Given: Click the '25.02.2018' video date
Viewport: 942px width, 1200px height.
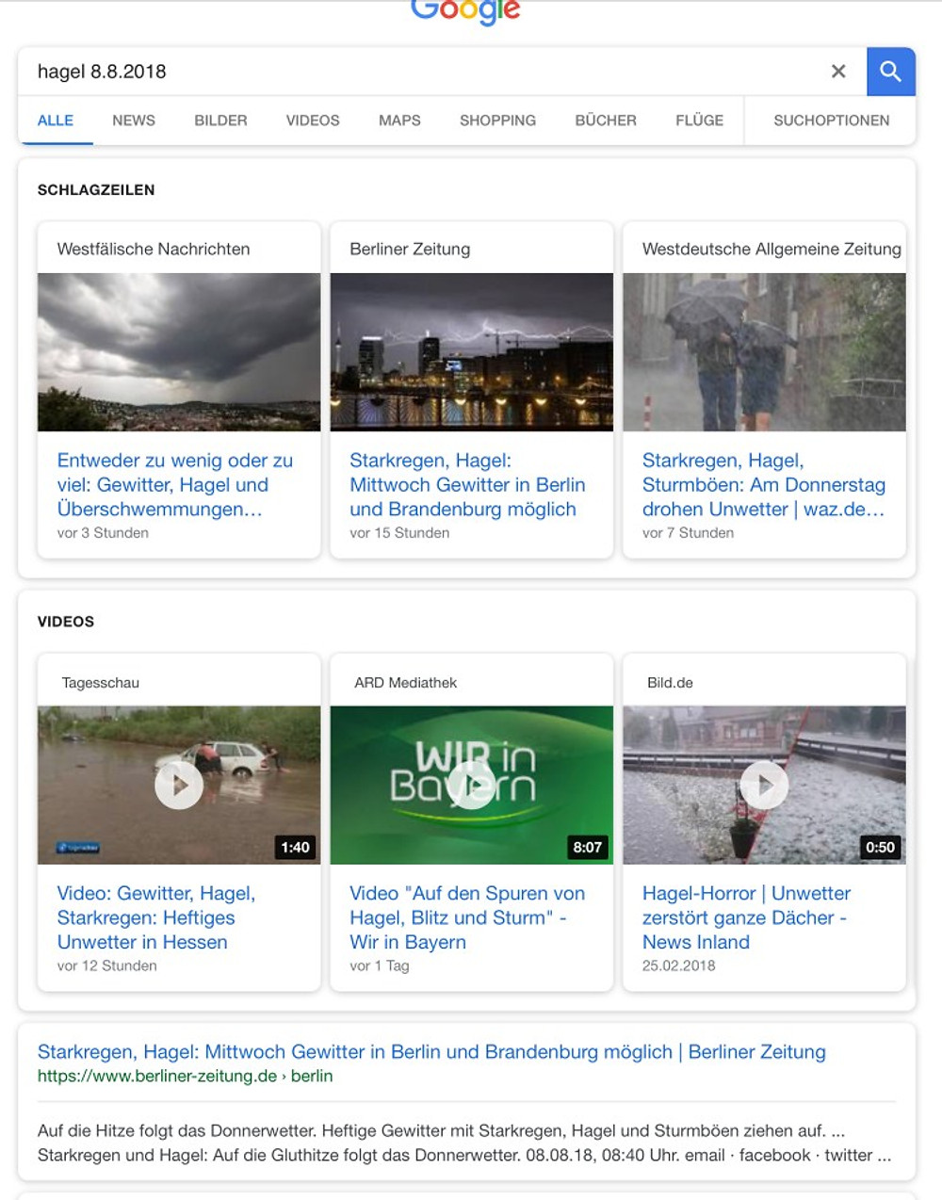Looking at the screenshot, I should click(x=678, y=965).
